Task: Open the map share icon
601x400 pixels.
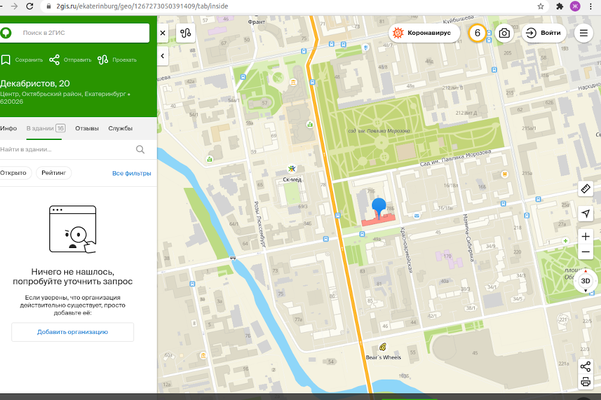Action: 585,366
